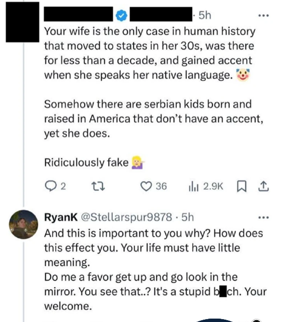Click the 5h timestamp on first tweet
Image resolution: width=287 pixels, height=322 pixels.
205,15
